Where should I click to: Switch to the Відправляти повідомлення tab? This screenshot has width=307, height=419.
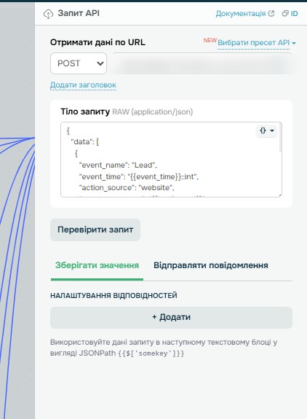(211, 265)
